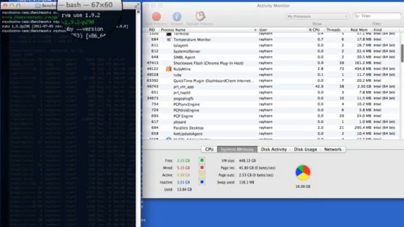This screenshot has width=404, height=227.
Task: Click the red Quit Process icon
Action: click(x=157, y=16)
